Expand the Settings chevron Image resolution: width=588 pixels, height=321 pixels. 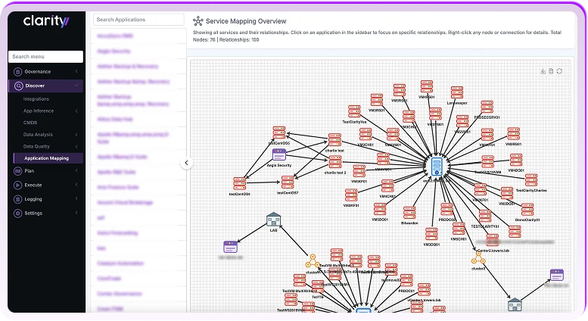(76, 213)
